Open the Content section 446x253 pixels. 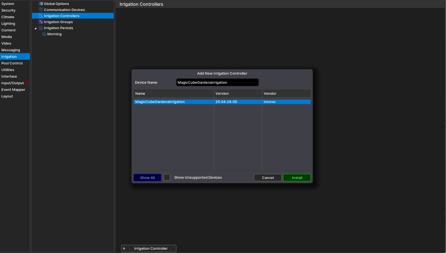tap(15, 30)
